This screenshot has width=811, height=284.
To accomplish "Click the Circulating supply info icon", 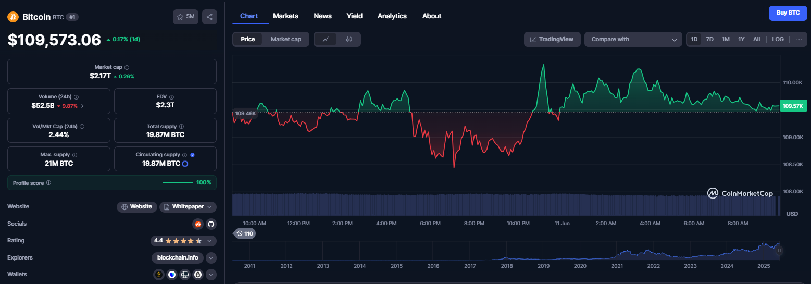I will pos(184,155).
